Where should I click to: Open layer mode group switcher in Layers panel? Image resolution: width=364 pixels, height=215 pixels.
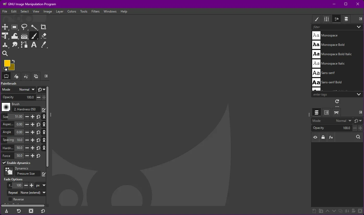[x=358, y=121]
